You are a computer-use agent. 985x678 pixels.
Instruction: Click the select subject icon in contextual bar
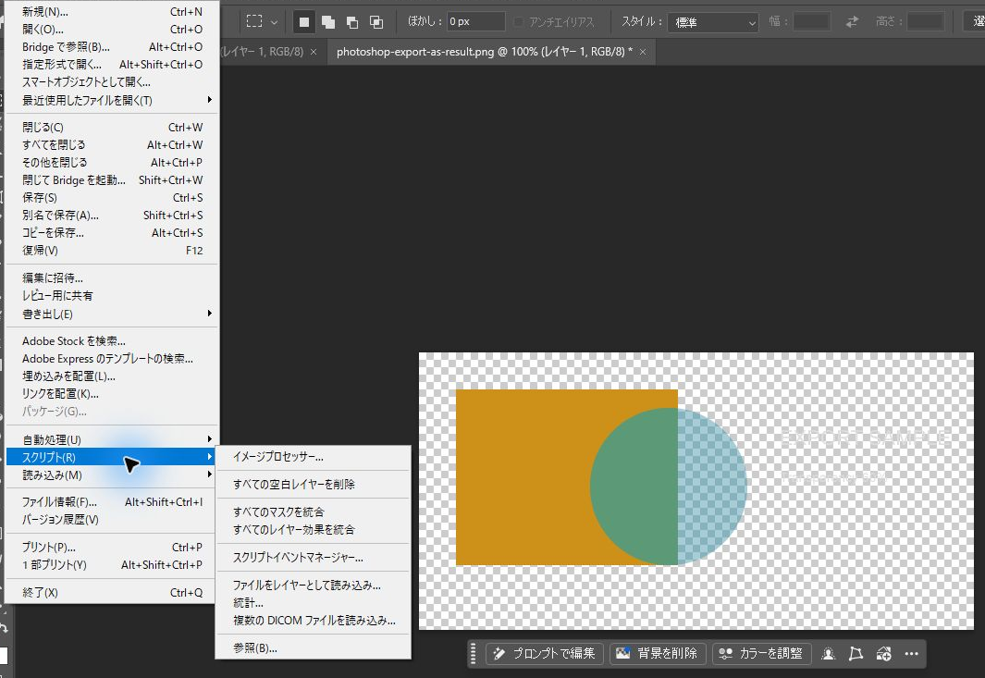click(829, 654)
